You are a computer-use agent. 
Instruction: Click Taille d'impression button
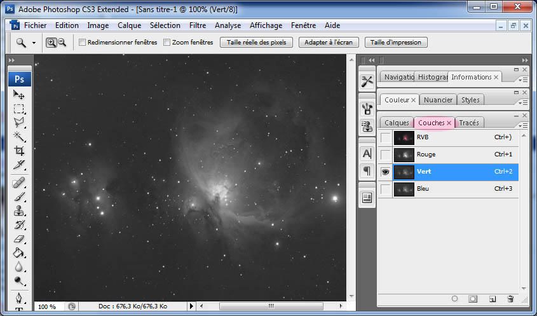point(396,43)
